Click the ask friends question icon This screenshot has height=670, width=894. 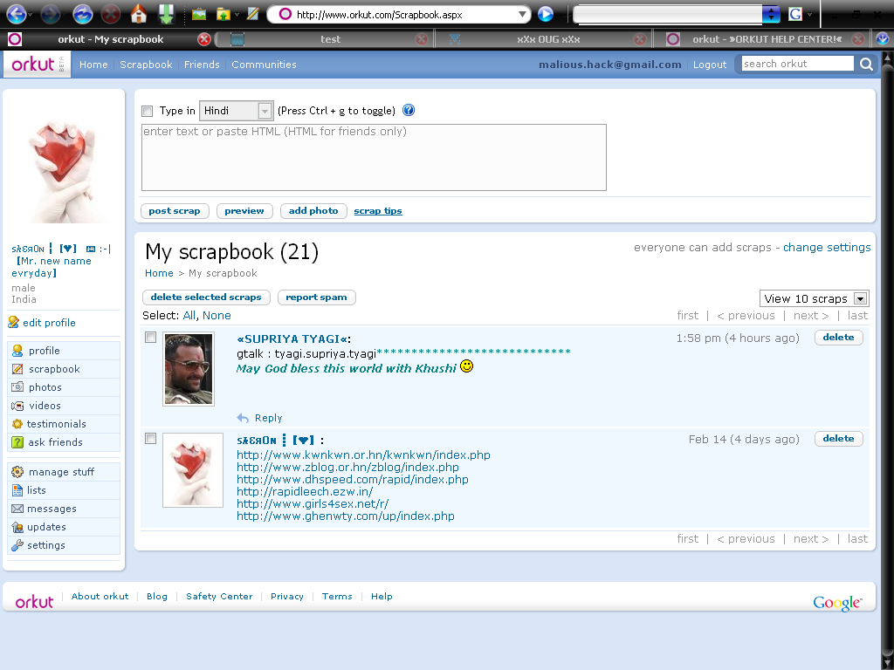coord(17,442)
